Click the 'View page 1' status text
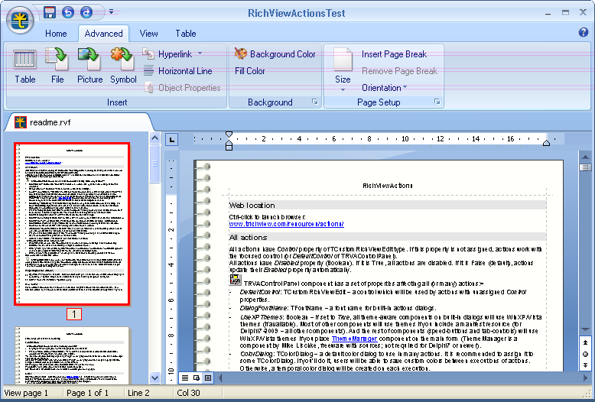 point(26,393)
